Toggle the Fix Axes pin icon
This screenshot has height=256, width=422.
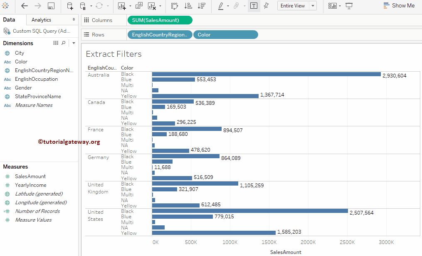pyautogui.click(x=266, y=5)
